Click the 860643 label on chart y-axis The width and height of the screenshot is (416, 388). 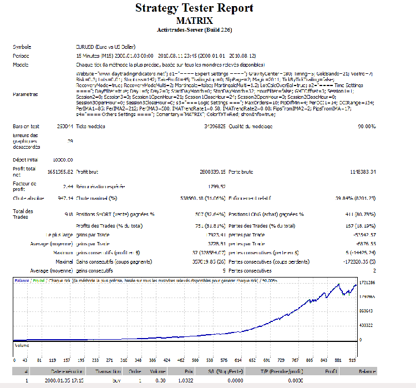(x=366, y=311)
